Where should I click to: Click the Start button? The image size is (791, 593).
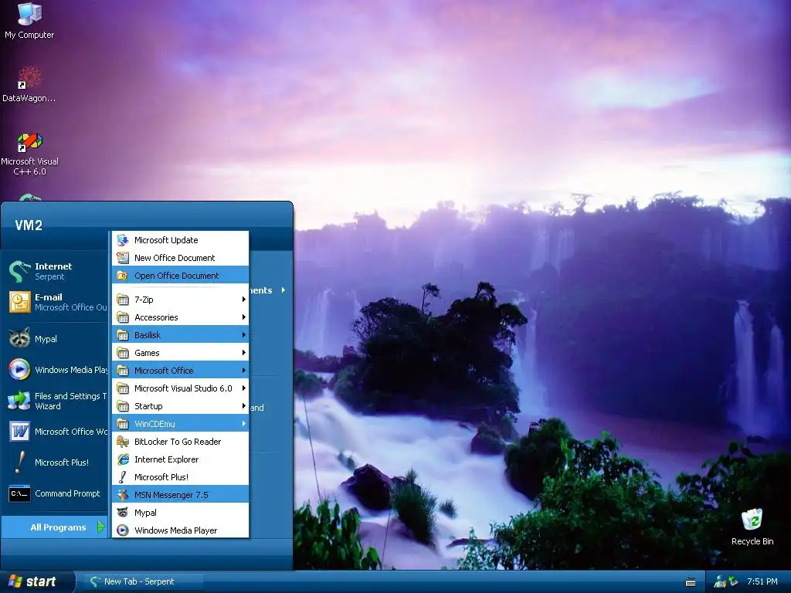tap(36, 581)
